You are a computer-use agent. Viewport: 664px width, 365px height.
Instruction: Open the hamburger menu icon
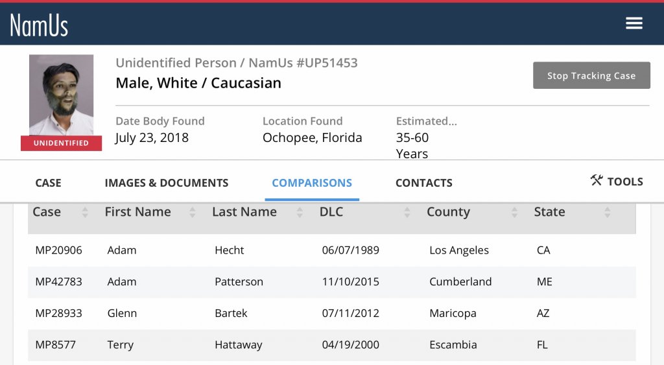click(634, 23)
